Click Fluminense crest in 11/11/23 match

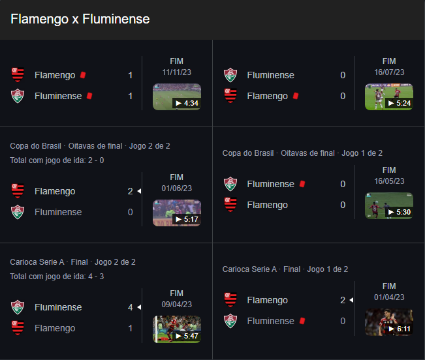pyautogui.click(x=18, y=96)
